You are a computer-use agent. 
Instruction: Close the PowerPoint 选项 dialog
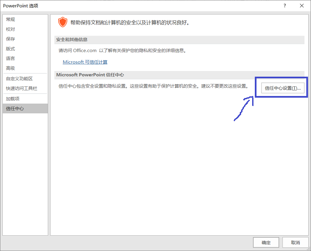click(302, 6)
